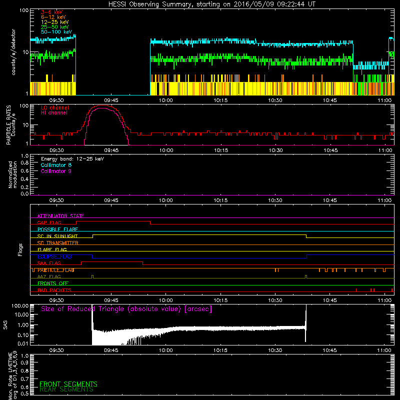Viewport: 400px width, 400px height.
Task: Click the 0.8 value on modulation axis
Action: point(24,163)
